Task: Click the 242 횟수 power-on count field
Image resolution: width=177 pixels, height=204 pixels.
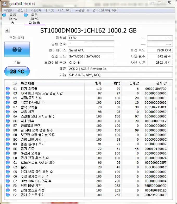Action: coord(160,56)
